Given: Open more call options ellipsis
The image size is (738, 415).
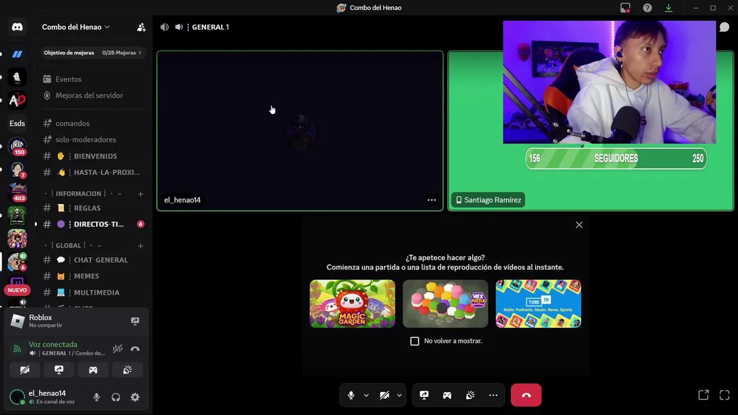Looking at the screenshot, I should (493, 395).
